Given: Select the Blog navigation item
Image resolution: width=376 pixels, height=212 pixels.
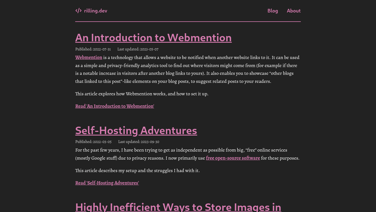Looking at the screenshot, I should tap(273, 11).
